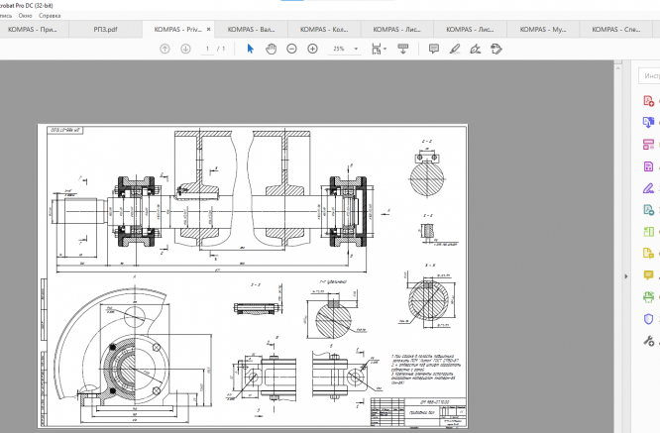
Task: Open the Protect shield tool in the side pane
Action: pos(650,318)
